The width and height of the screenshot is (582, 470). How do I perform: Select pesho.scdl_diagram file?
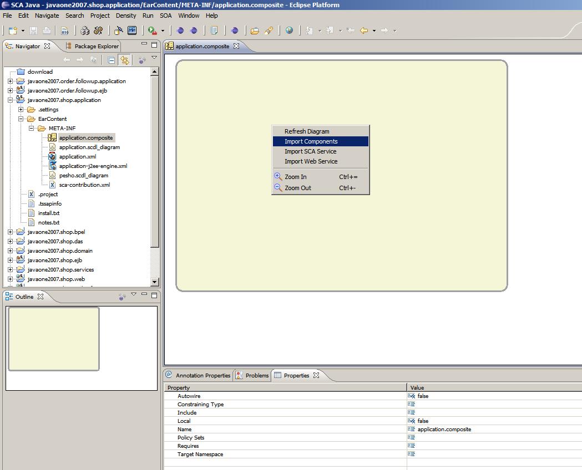[x=84, y=175]
